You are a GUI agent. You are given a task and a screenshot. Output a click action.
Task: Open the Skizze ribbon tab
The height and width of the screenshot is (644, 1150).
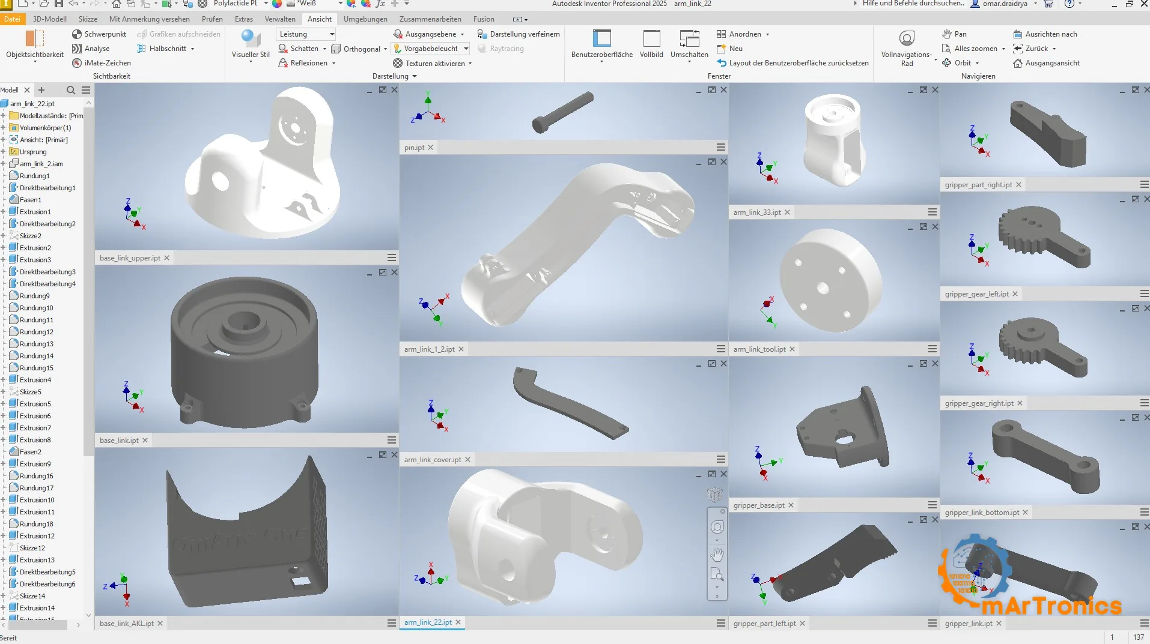pos(88,19)
